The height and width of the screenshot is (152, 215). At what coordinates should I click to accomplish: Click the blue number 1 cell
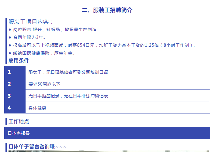click(x=15, y=72)
